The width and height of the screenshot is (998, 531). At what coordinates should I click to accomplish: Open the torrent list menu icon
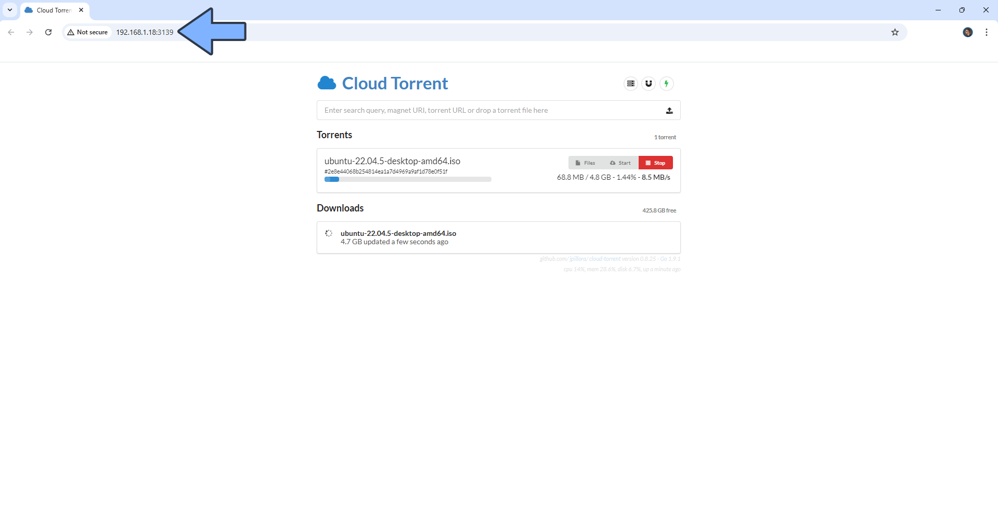pyautogui.click(x=631, y=84)
